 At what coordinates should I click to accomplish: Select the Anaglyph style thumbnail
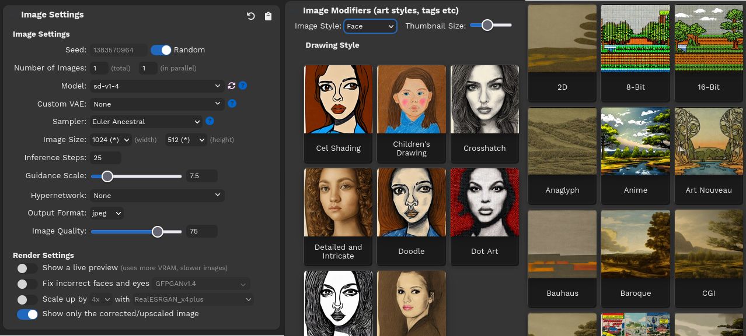[562, 155]
